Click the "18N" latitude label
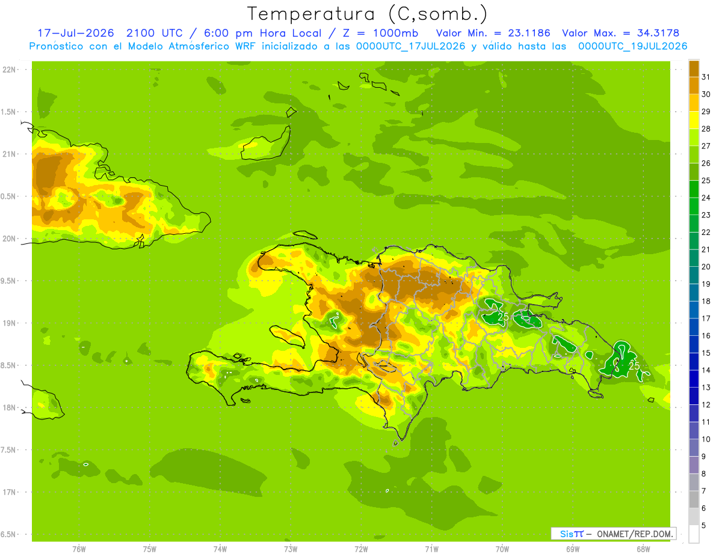 9,408
